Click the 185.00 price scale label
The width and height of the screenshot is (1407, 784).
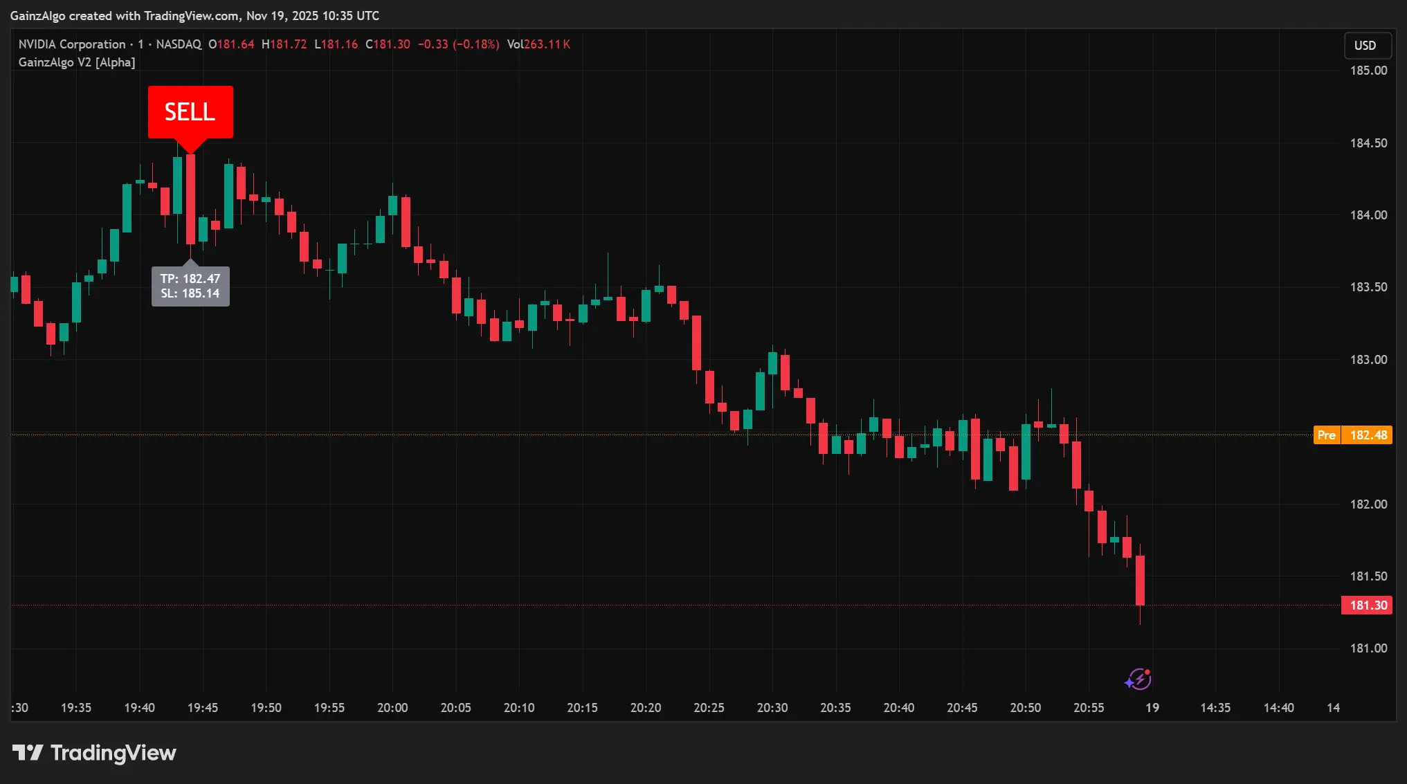click(x=1368, y=71)
